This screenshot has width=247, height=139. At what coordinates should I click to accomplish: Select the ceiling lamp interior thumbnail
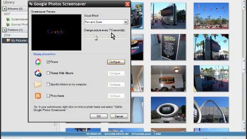[168, 78]
